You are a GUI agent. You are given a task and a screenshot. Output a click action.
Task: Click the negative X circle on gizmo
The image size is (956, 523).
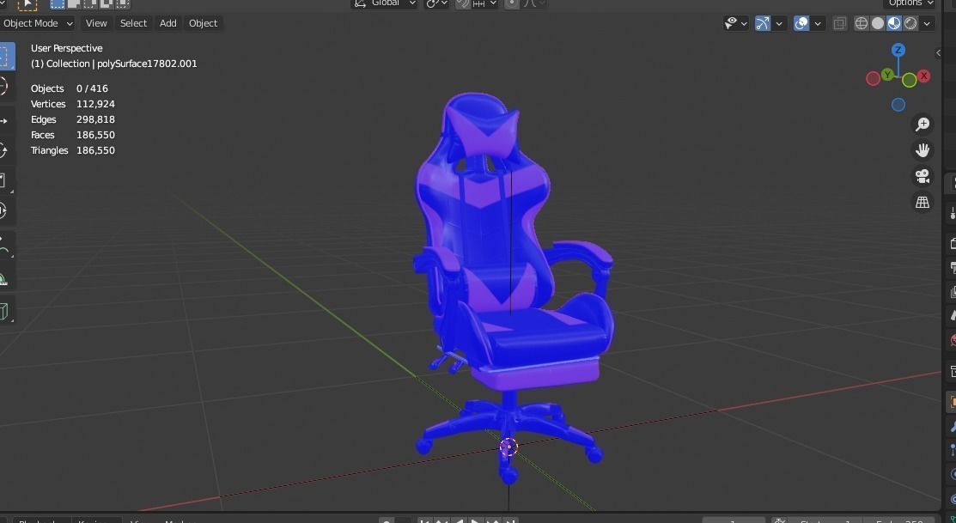coord(873,79)
